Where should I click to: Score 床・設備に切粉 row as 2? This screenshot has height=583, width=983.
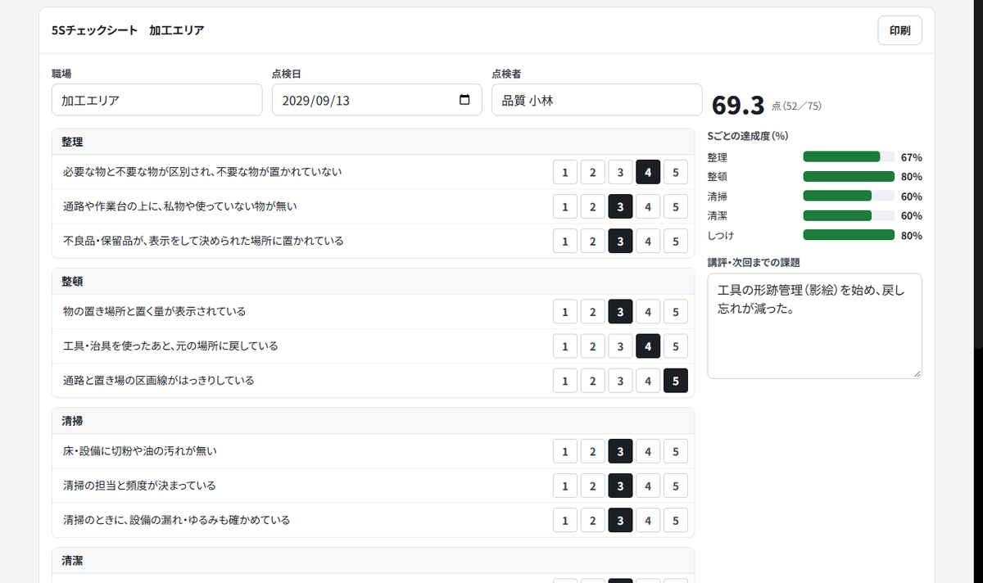[x=592, y=451]
